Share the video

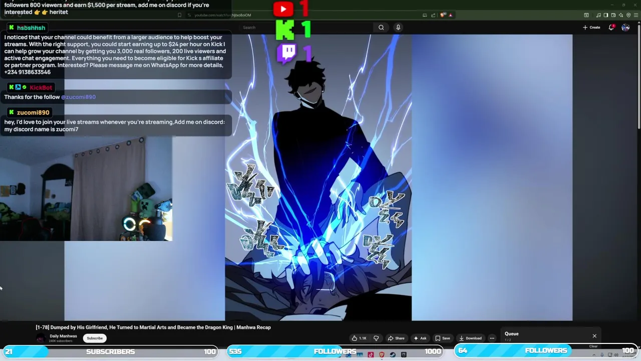pyautogui.click(x=396, y=338)
